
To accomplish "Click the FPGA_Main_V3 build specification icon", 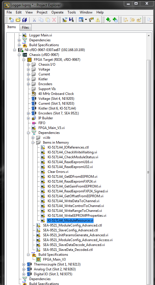I will [38, 259].
